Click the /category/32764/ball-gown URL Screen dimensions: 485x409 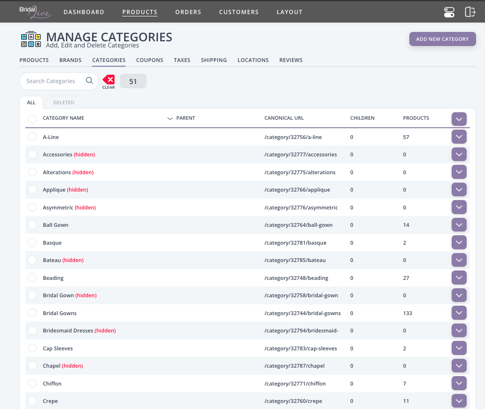tap(298, 225)
